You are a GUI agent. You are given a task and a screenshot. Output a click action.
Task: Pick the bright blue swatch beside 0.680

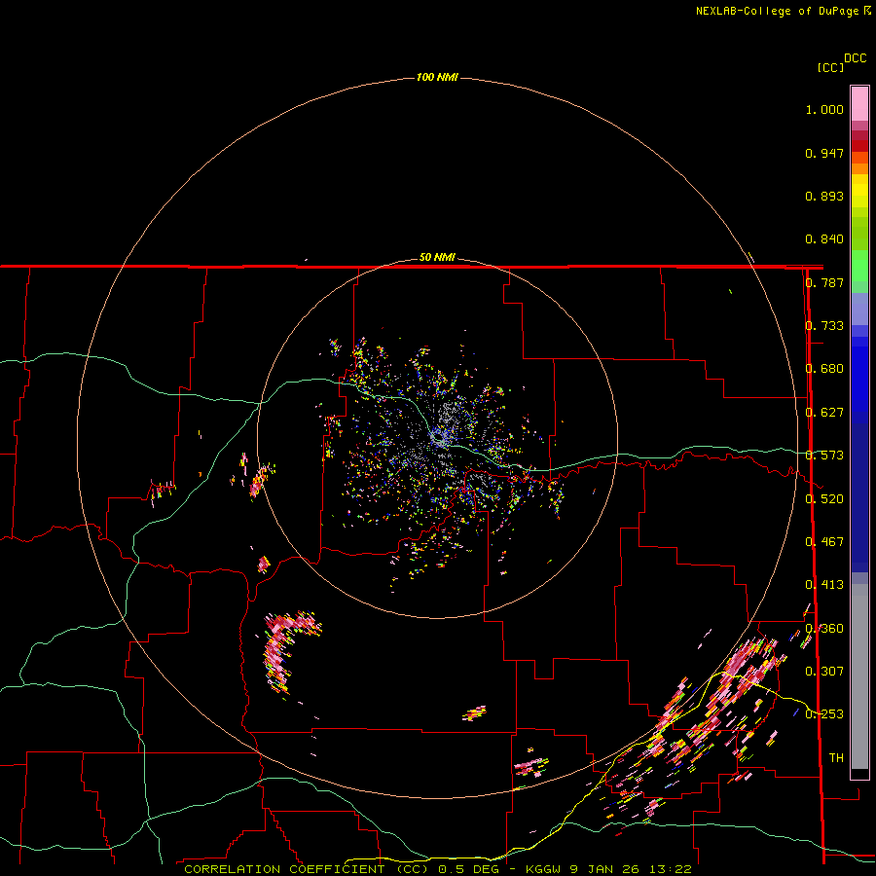point(859,375)
